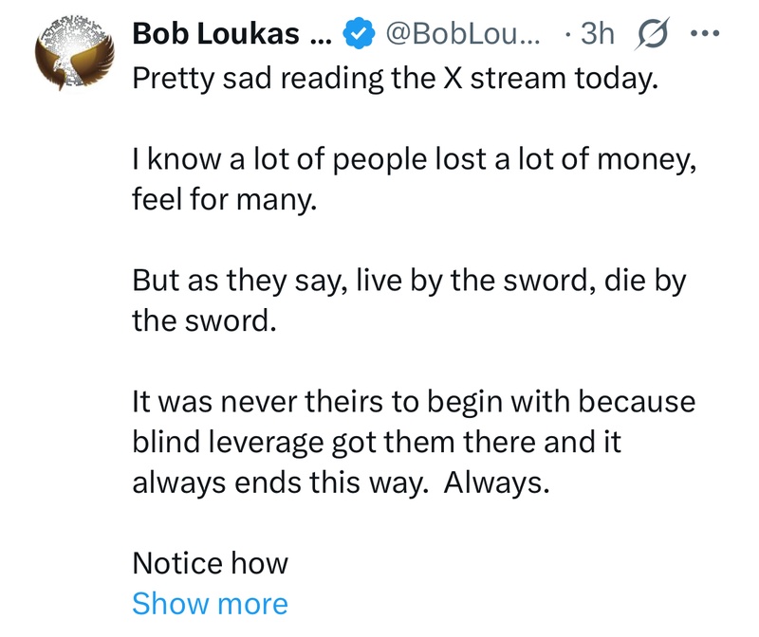The width and height of the screenshot is (759, 637).
Task: Click the line starting "I know a lot of people"
Action: [416, 162]
